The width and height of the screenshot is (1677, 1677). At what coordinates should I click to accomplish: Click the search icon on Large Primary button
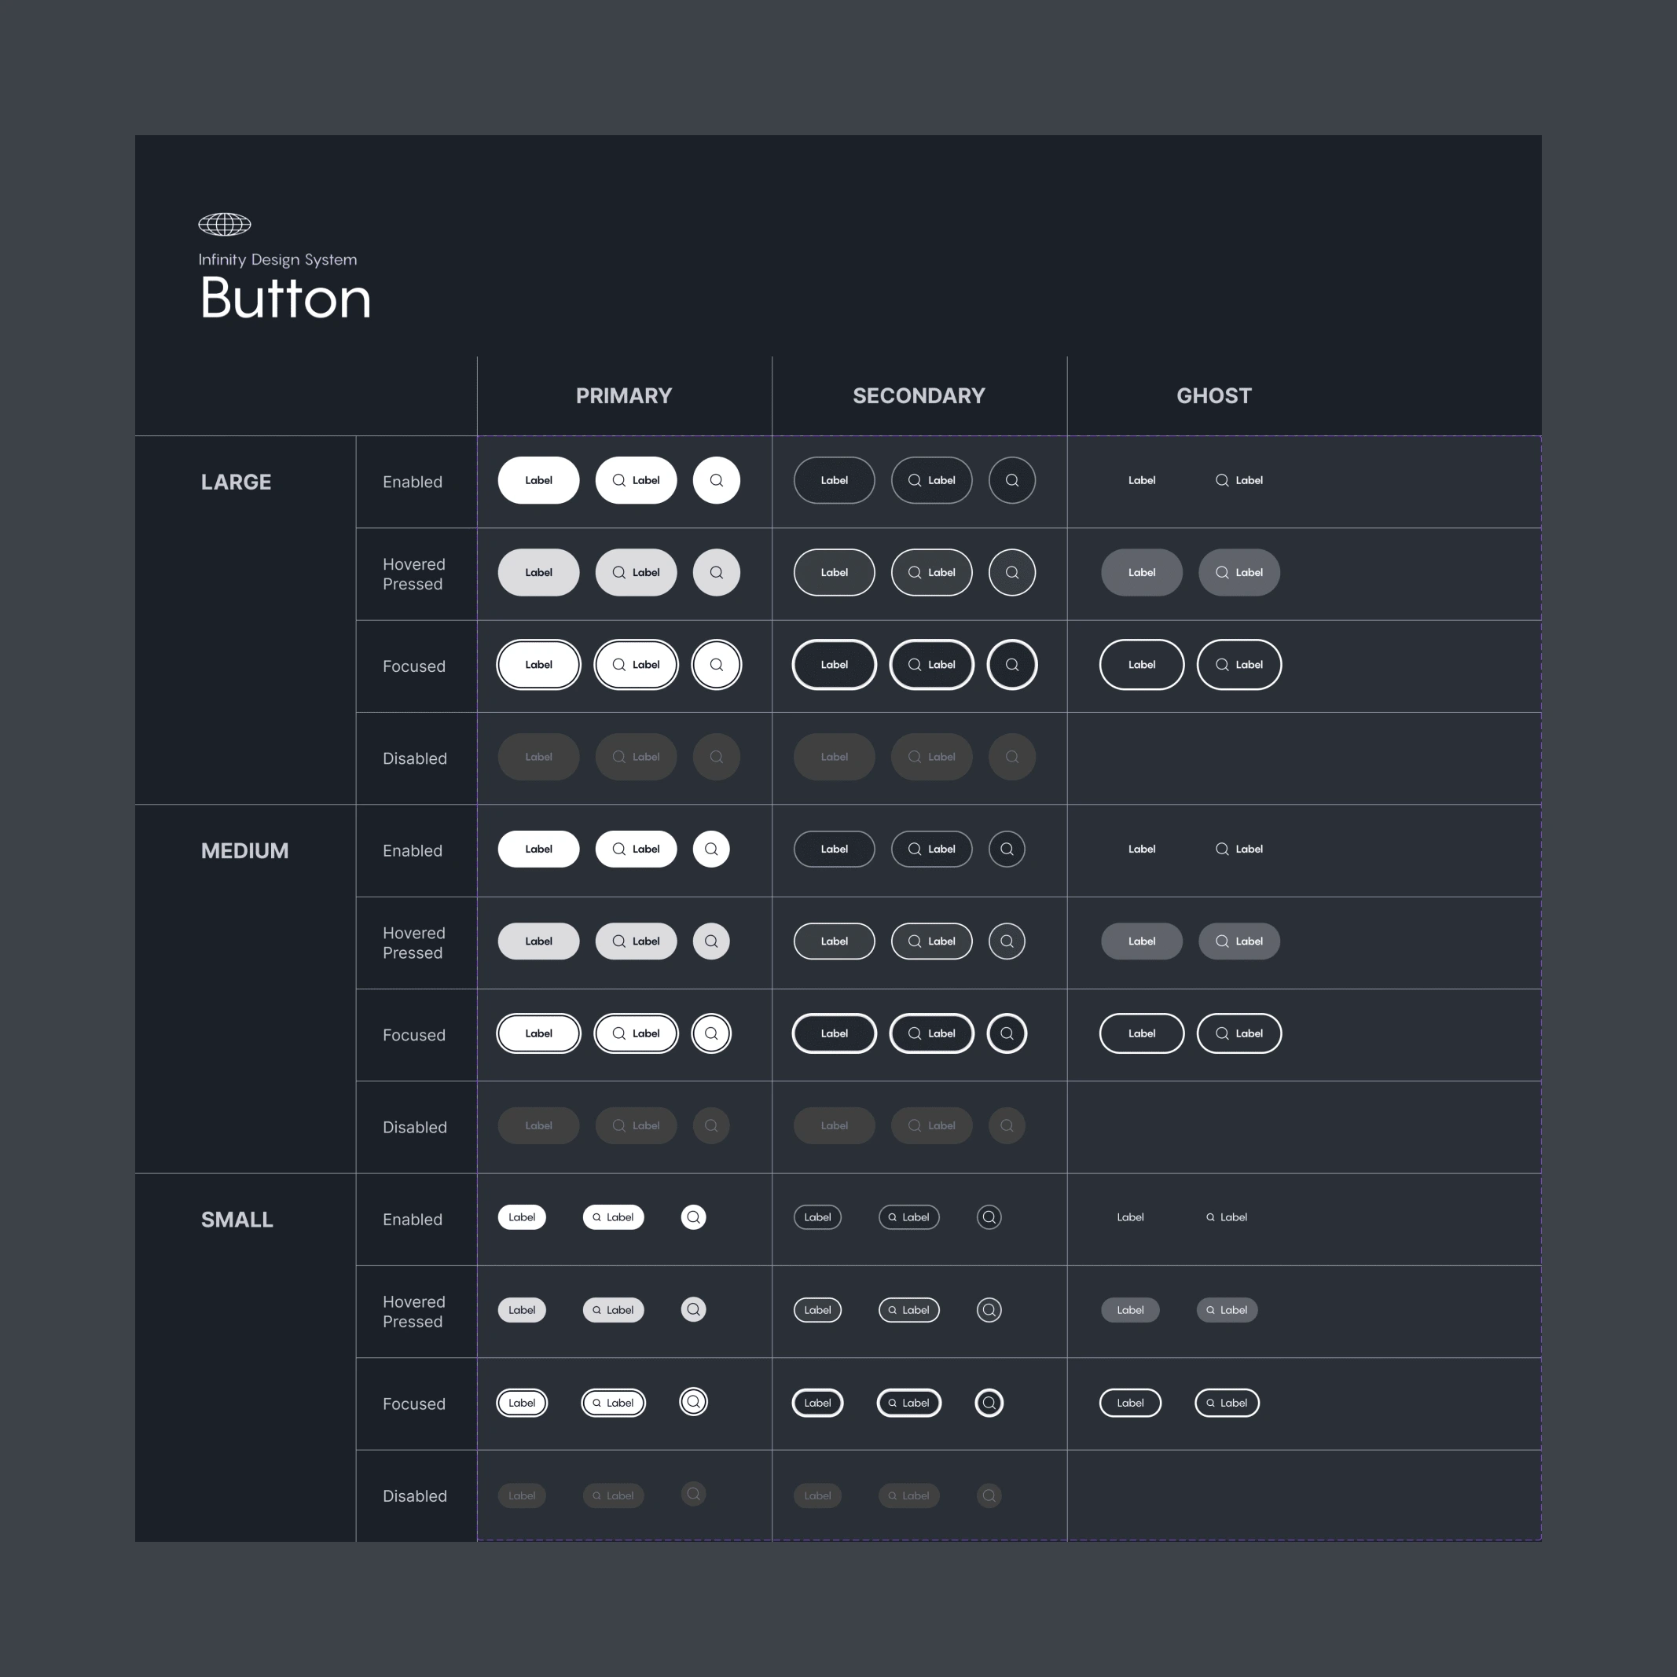pyautogui.click(x=717, y=479)
